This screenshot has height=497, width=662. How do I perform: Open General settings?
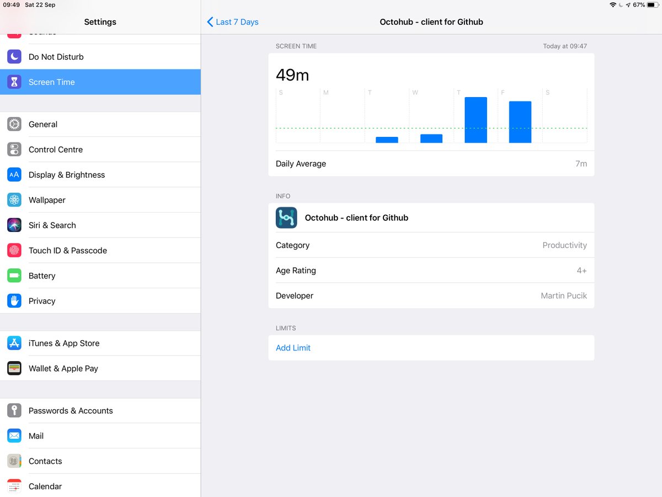click(100, 124)
